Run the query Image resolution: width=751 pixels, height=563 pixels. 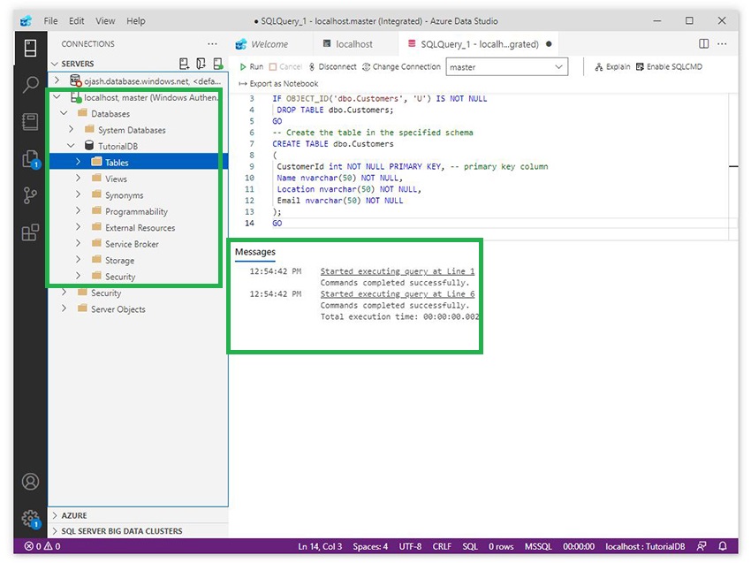pos(252,66)
